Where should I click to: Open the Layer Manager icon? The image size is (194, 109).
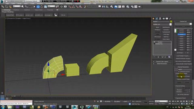coord(112,7)
